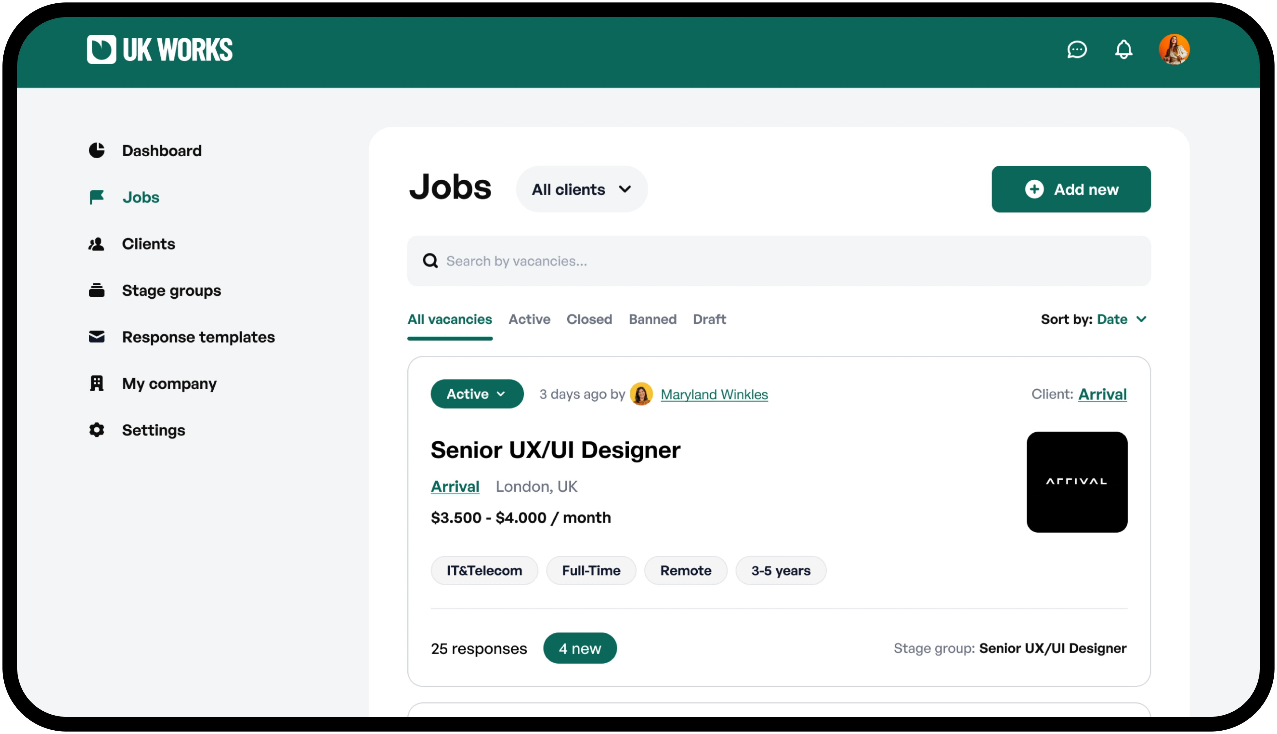The width and height of the screenshot is (1277, 734).
Task: Open the 4 new responses badge
Action: point(580,648)
